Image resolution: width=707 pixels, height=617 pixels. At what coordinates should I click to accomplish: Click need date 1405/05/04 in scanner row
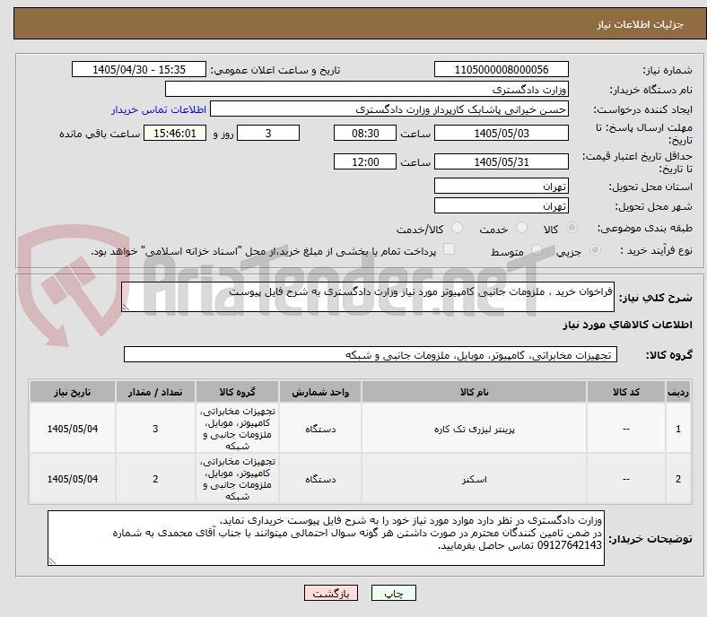click(72, 479)
